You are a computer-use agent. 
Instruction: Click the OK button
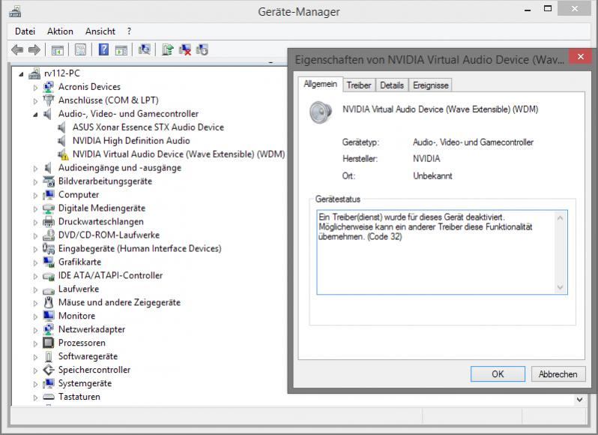pyautogui.click(x=498, y=373)
